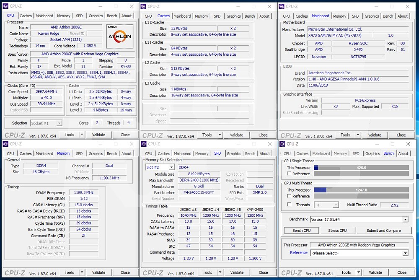Click single thread Reference bar

click(361, 174)
